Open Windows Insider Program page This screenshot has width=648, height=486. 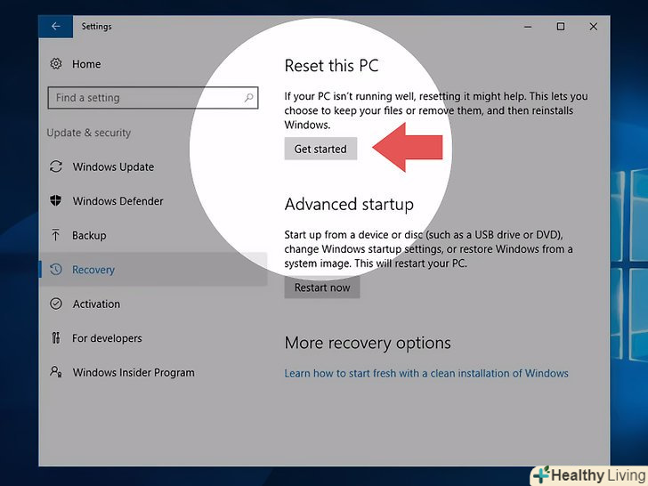(x=134, y=373)
